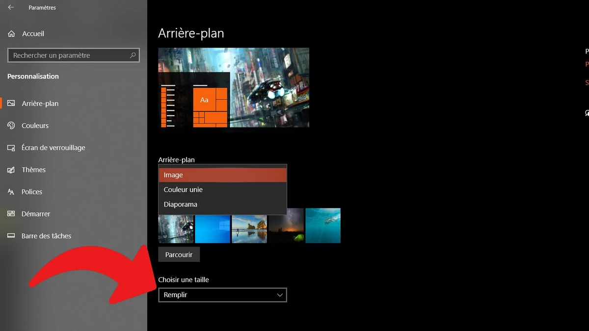
Task: Open Thèmes via the brush icon
Action: point(11,170)
